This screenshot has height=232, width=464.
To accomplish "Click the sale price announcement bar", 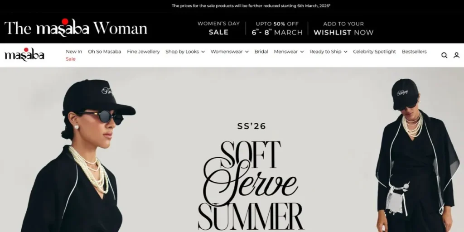I will click(x=251, y=5).
